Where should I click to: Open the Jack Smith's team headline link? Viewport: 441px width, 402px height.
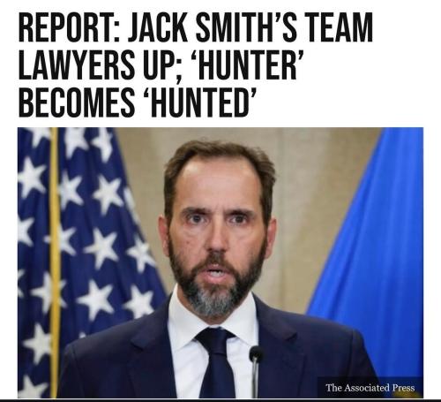[x=196, y=65]
